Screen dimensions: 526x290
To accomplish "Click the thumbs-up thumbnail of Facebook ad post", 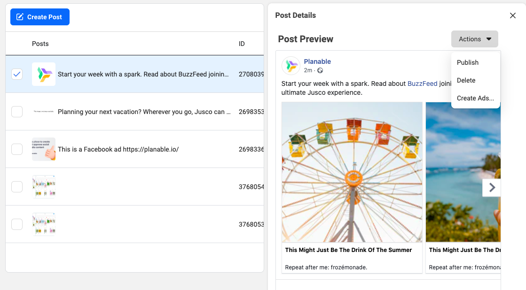I will point(44,149).
